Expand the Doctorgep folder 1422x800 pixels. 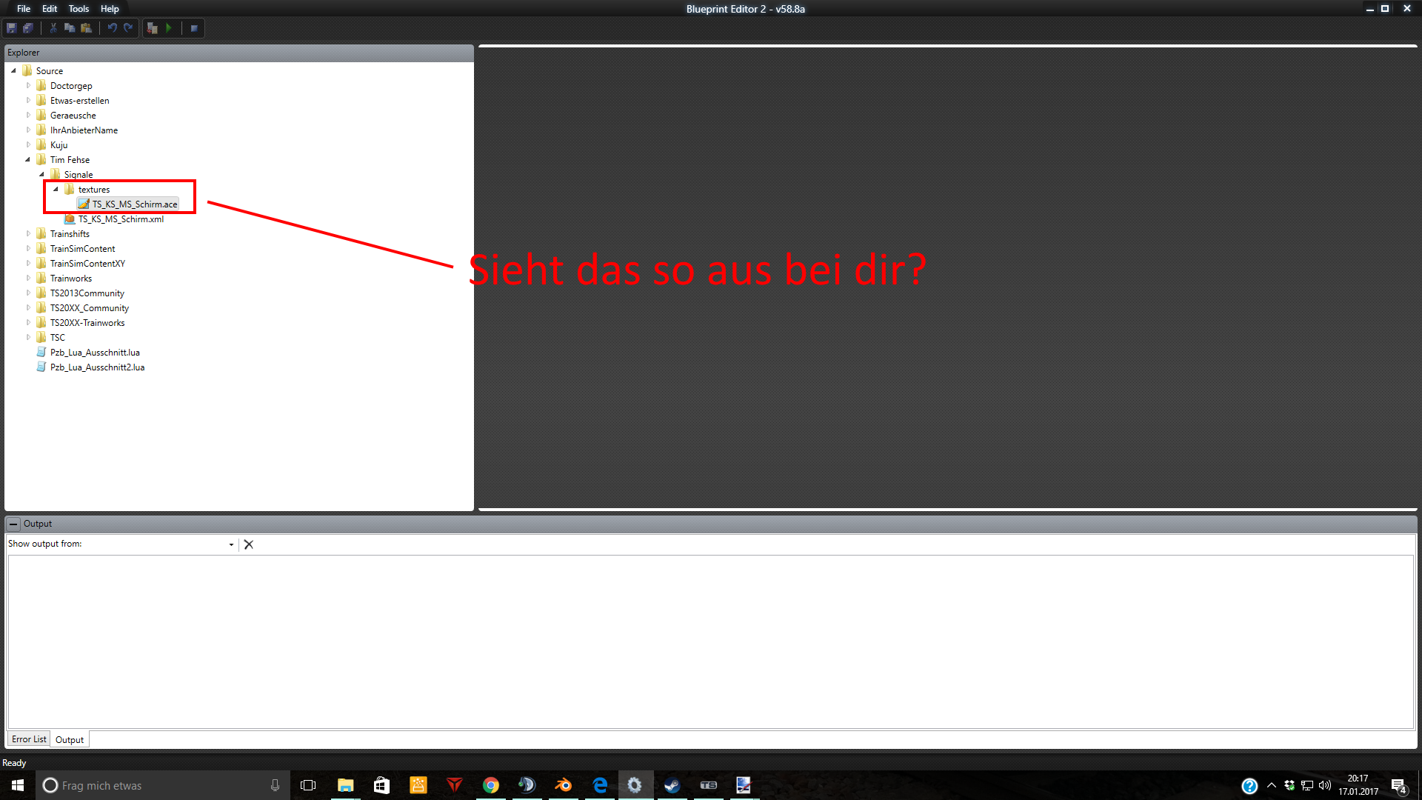pos(29,86)
